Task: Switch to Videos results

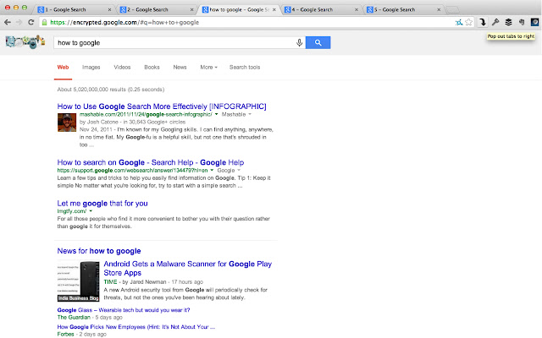Action: pyautogui.click(x=122, y=68)
